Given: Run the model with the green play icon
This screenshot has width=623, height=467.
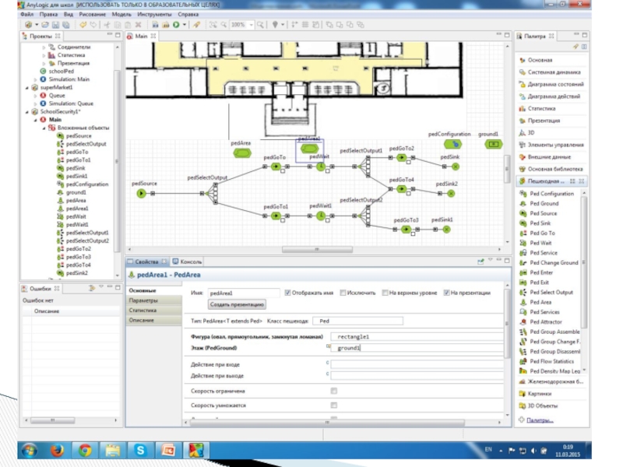Looking at the screenshot, I should tap(176, 25).
